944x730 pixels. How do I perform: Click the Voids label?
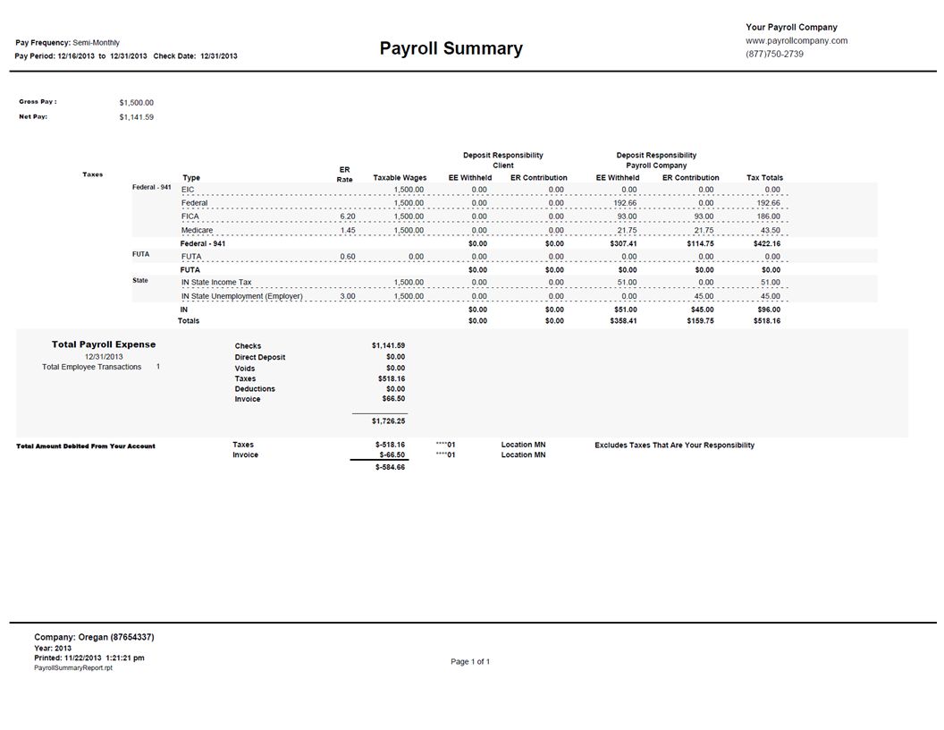(245, 369)
